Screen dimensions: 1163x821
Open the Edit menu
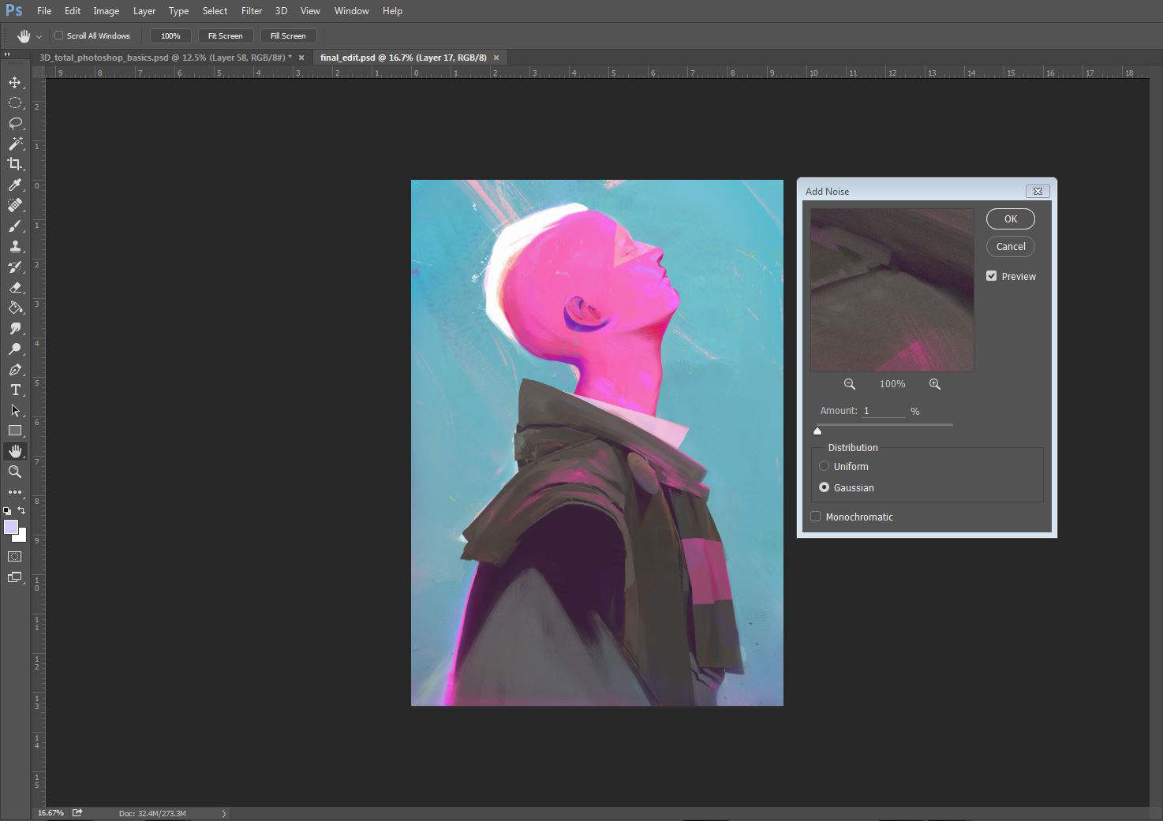pos(73,11)
